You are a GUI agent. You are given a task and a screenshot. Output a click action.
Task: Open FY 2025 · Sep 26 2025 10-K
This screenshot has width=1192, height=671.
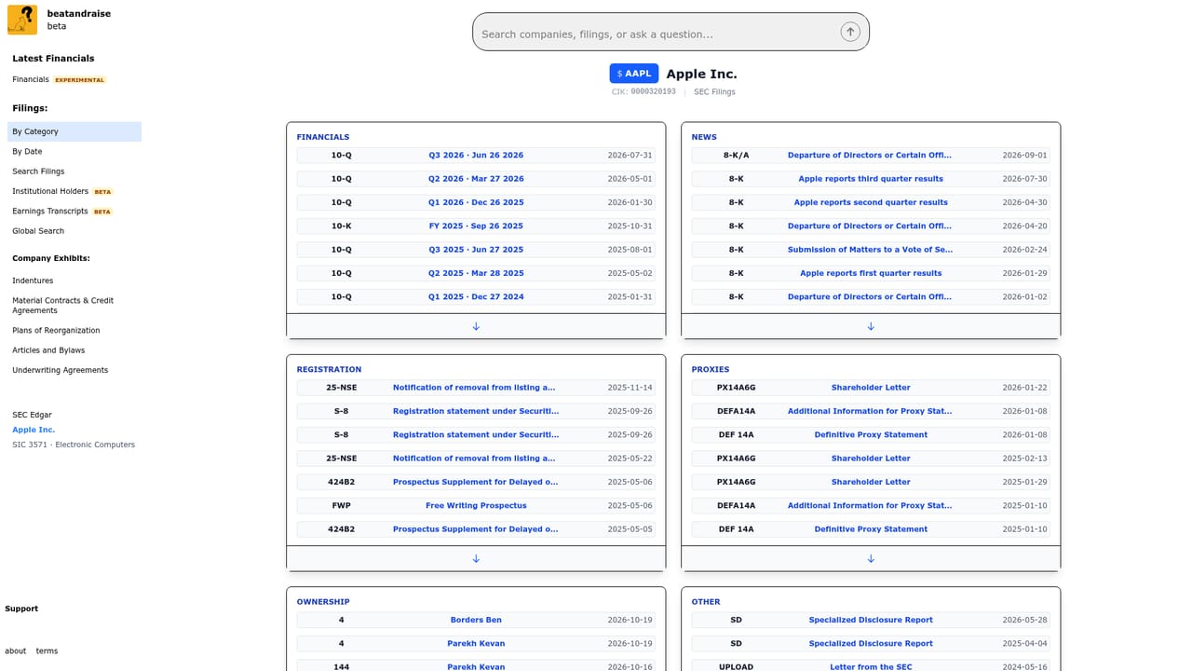pyautogui.click(x=476, y=226)
